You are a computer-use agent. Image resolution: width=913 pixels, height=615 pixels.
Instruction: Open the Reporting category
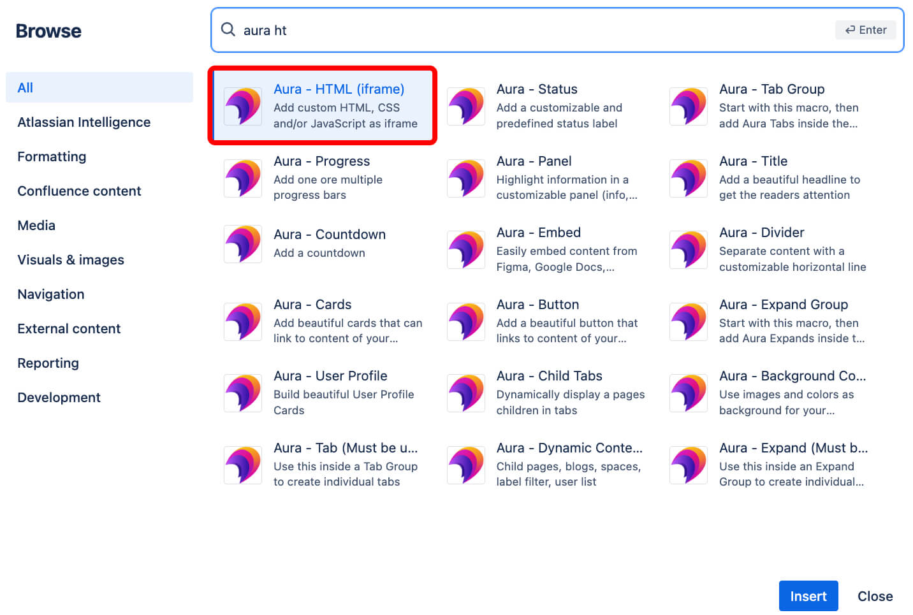[x=48, y=363]
